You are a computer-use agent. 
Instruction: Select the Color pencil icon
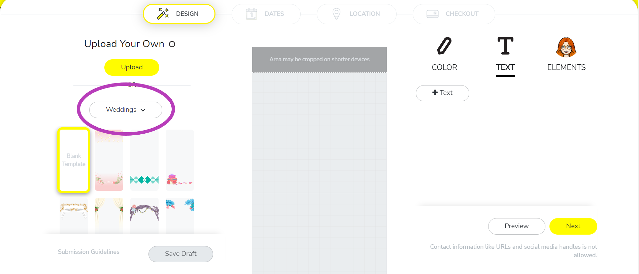tap(444, 46)
